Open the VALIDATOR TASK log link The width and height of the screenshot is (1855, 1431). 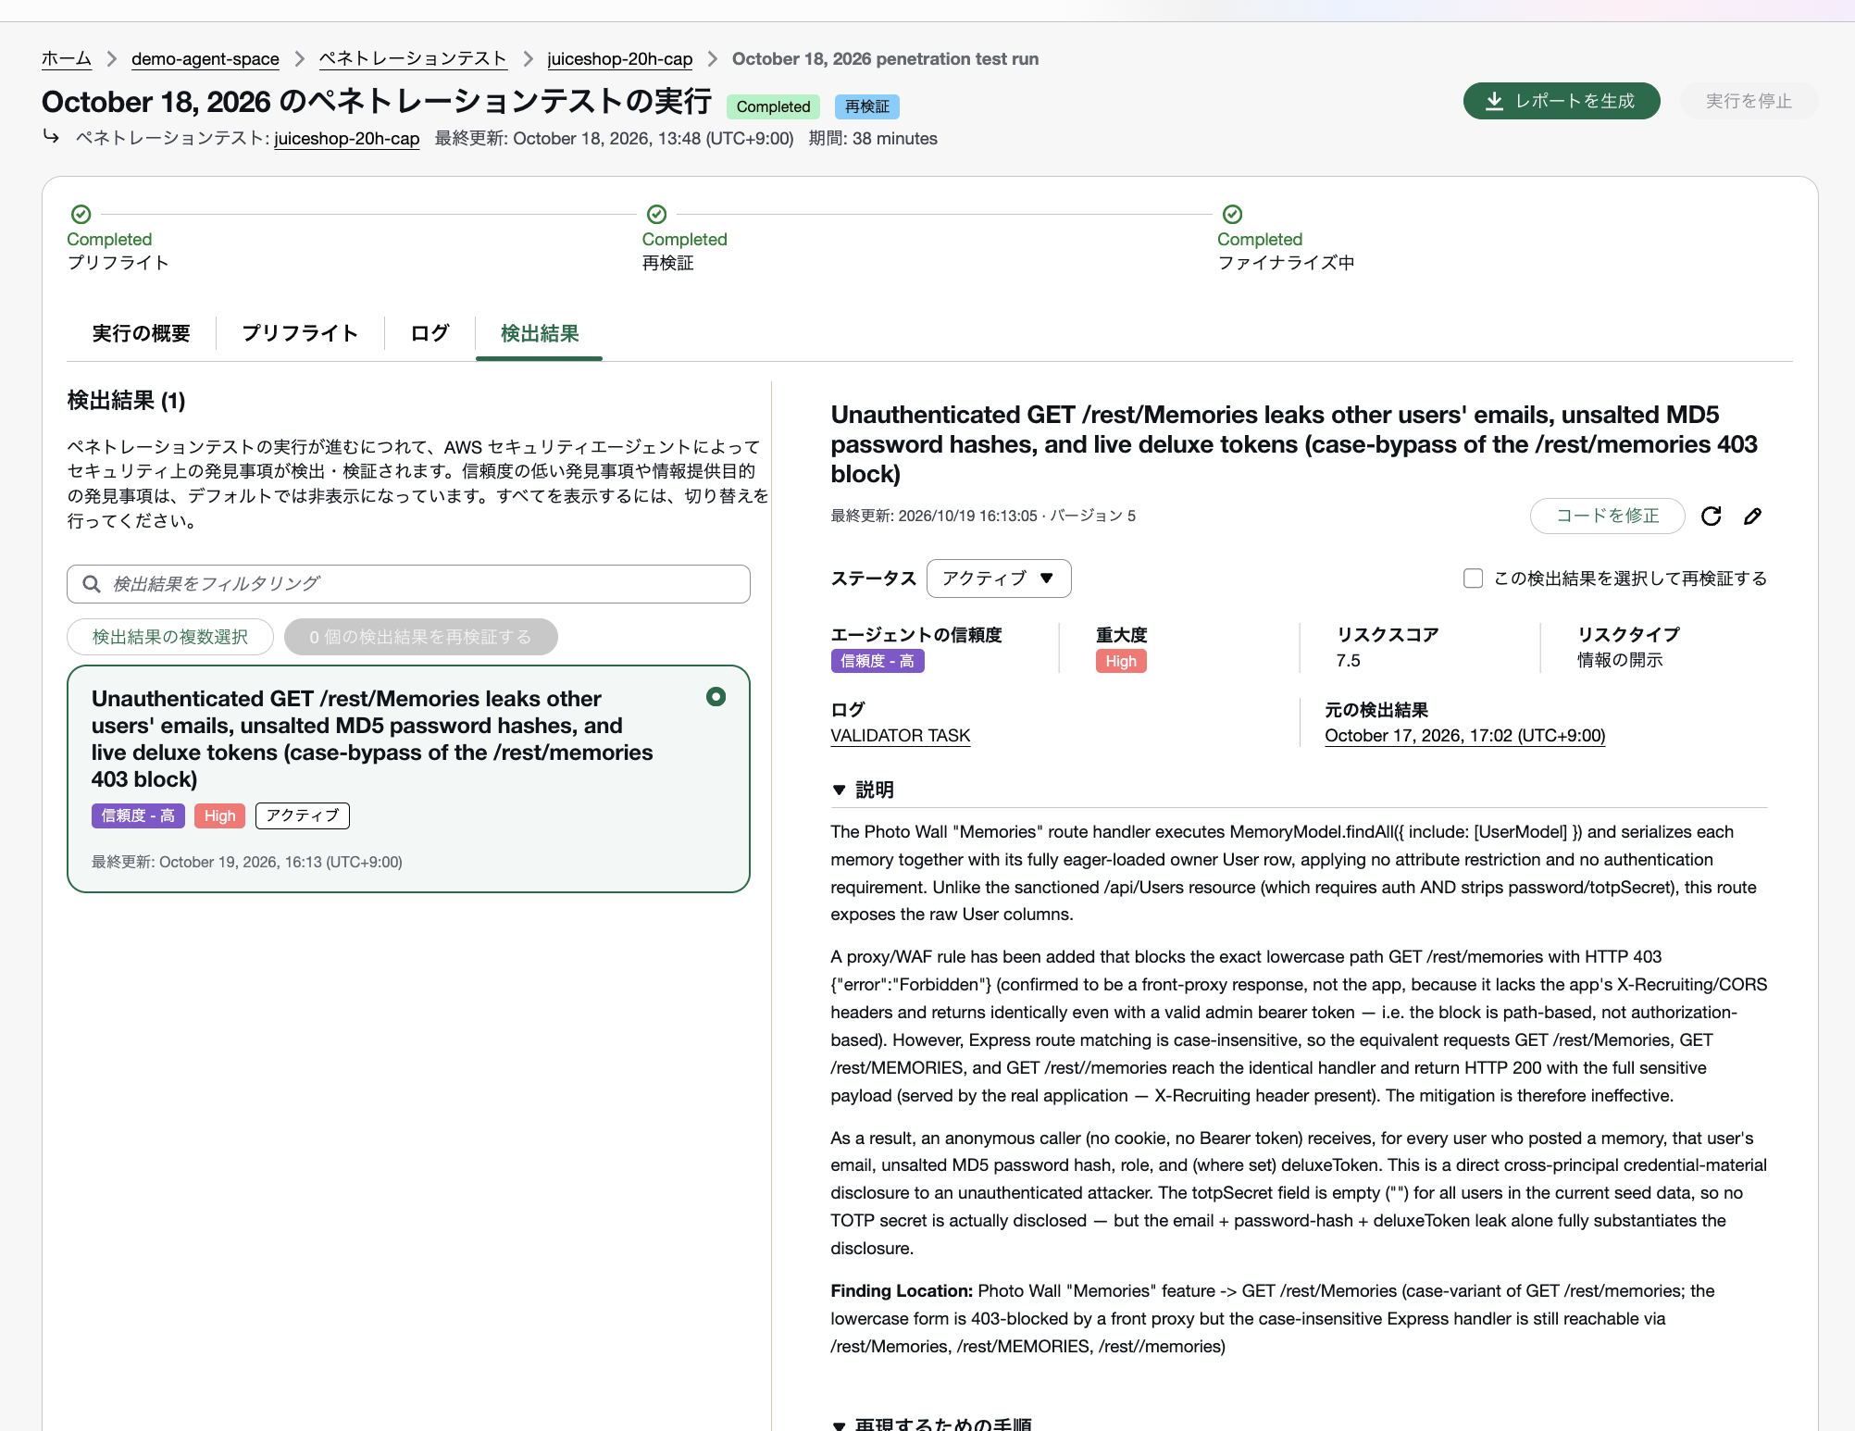click(900, 736)
